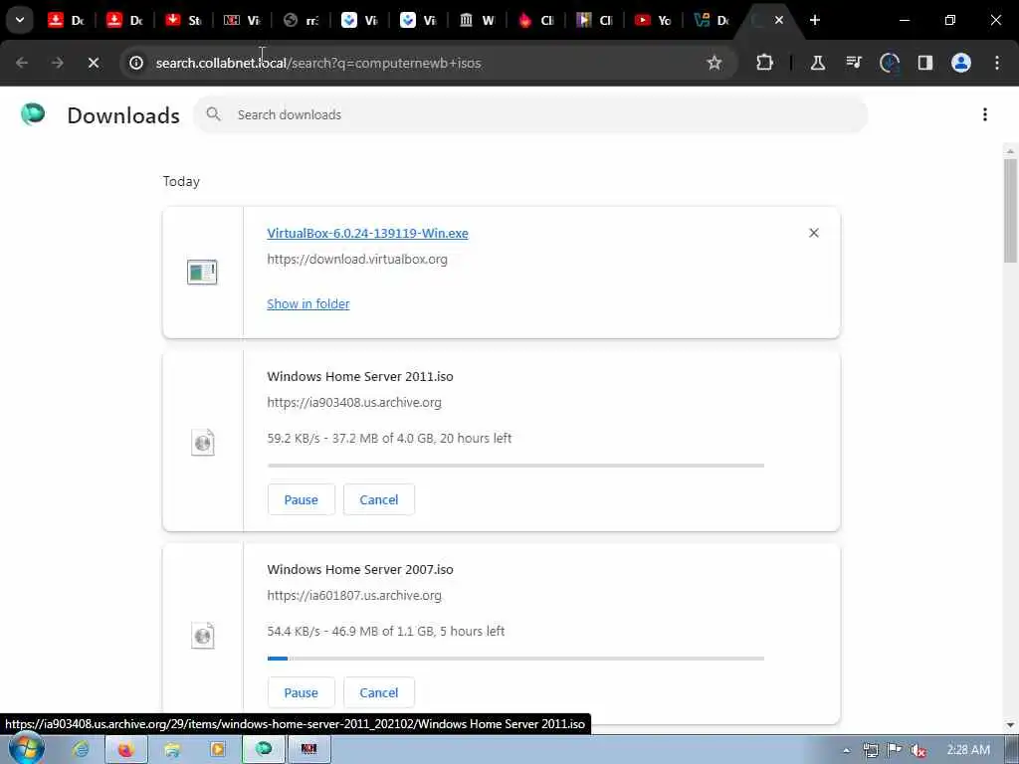Open the Extensions puzzle icon
Viewport: 1019px width, 764px height.
click(764, 63)
